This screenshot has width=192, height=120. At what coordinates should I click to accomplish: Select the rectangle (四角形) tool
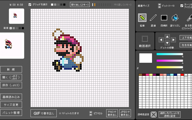click(164, 18)
